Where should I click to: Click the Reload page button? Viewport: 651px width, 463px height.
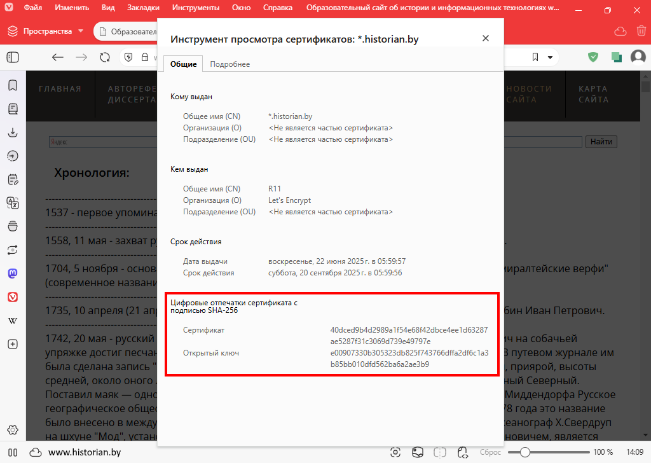pos(105,57)
